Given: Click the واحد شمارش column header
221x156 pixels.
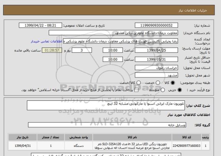Looking at the screenshot, I should pos(79,137).
